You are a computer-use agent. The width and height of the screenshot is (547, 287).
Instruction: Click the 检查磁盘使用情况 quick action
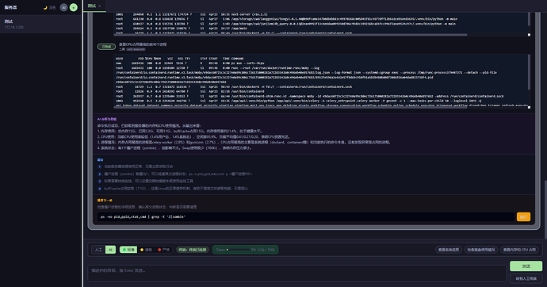[481, 250]
